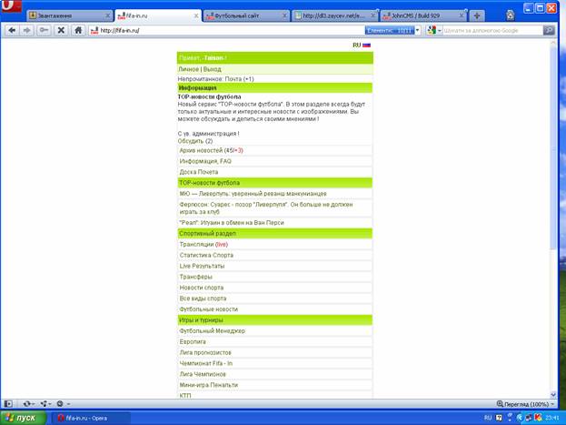Open the Обсудить (2) discussion link
The height and width of the screenshot is (425, 566).
[195, 141]
